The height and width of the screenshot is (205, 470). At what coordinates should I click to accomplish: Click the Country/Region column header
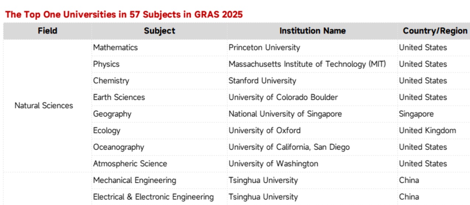[435, 31]
